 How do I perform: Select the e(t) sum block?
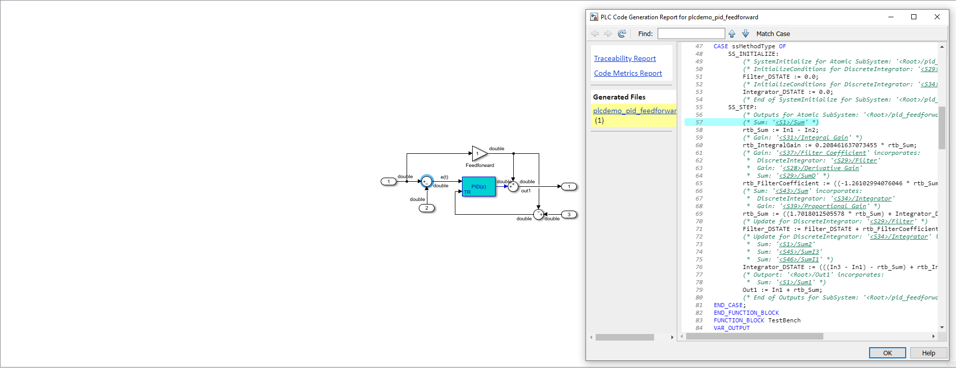click(x=426, y=181)
